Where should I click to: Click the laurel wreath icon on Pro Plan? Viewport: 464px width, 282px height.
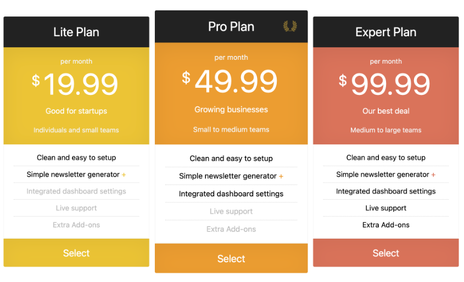tap(289, 26)
